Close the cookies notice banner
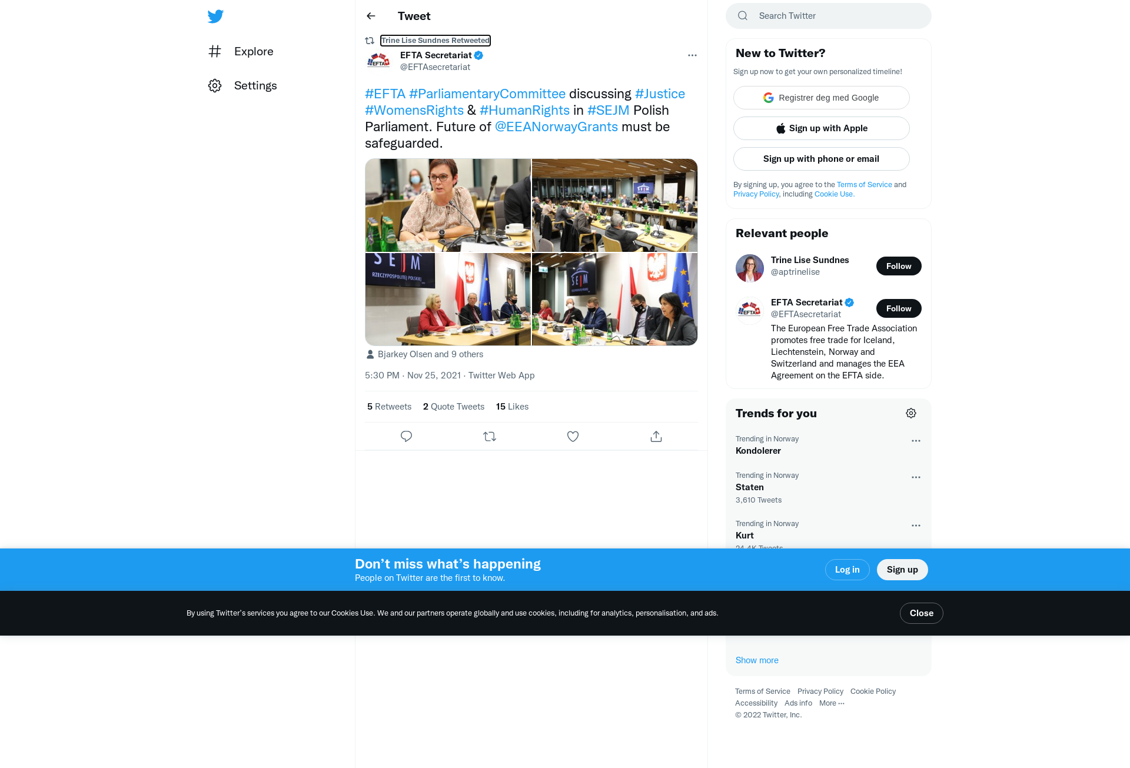1130x768 pixels. coord(921,613)
